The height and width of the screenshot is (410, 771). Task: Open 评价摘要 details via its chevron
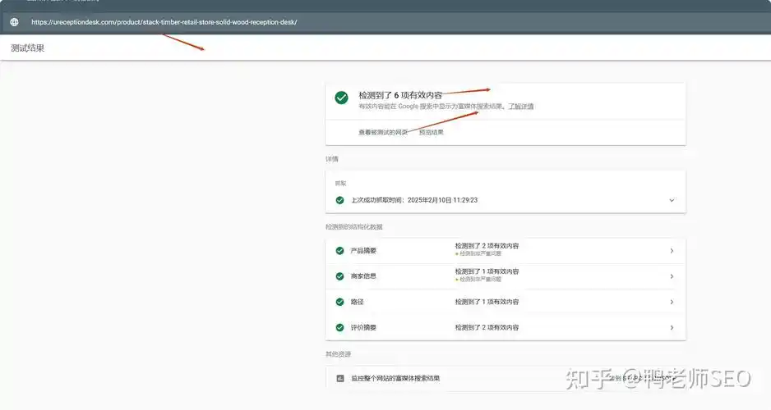click(672, 327)
